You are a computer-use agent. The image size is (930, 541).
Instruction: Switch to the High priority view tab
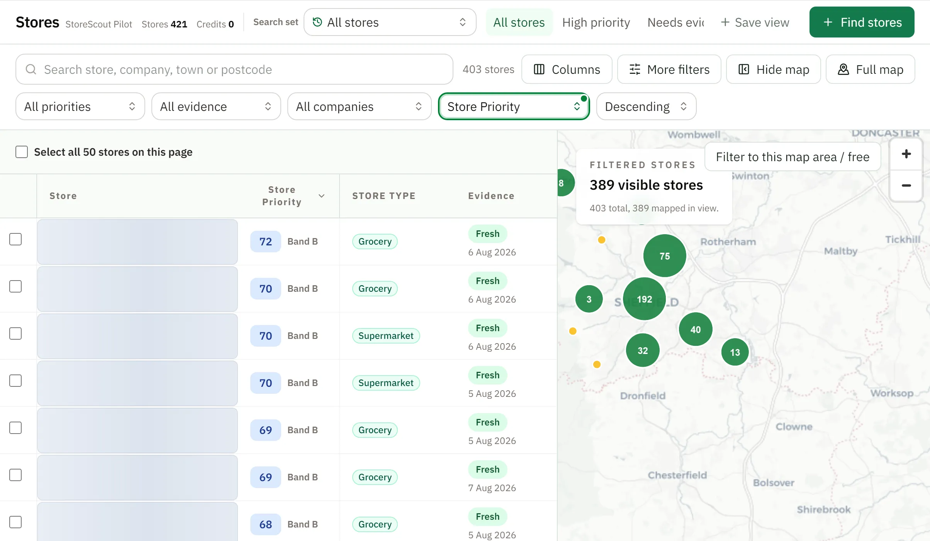pyautogui.click(x=596, y=22)
